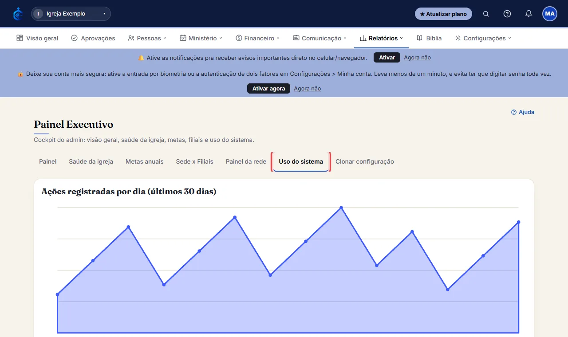
Task: Expand the Pessoas menu chevron
Action: click(165, 38)
